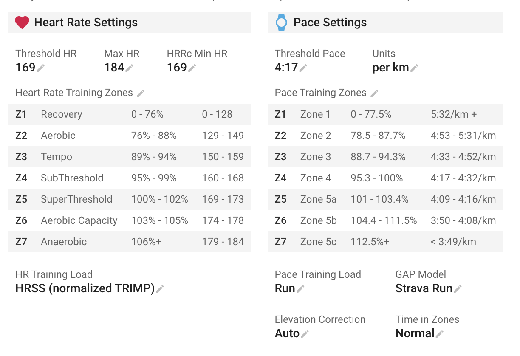This screenshot has width=520, height=356.
Task: Click the blue watch Pace Settings icon
Action: coord(281,23)
